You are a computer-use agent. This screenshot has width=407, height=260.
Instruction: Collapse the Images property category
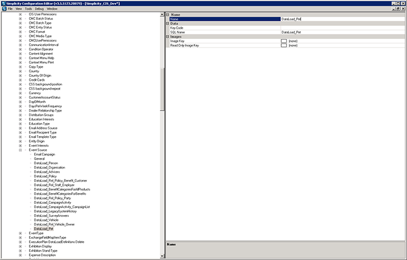(x=168, y=37)
